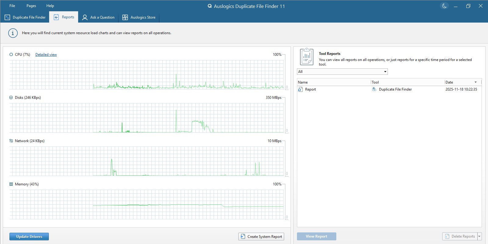The image size is (488, 244).
Task: Click the Disks icon
Action: 11,98
